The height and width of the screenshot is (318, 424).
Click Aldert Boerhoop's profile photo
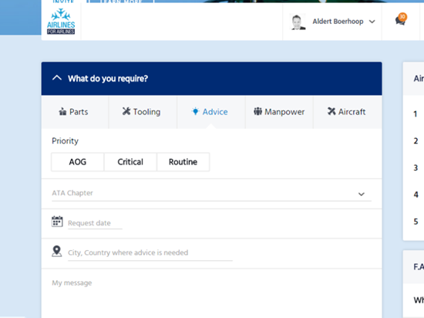[x=298, y=22]
